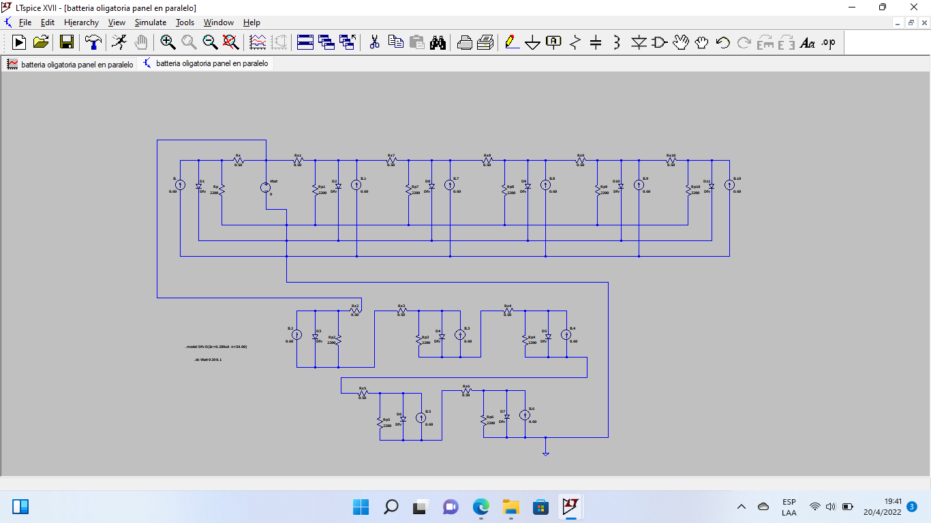Select the Label Net tool
Screen dimensions: 931x523
click(554, 42)
